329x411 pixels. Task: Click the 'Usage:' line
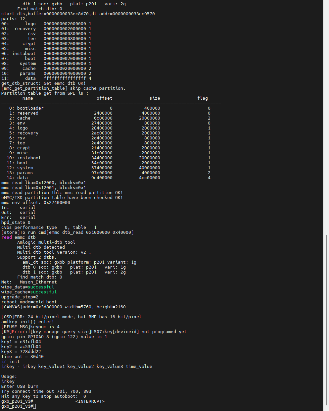pos(9,377)
